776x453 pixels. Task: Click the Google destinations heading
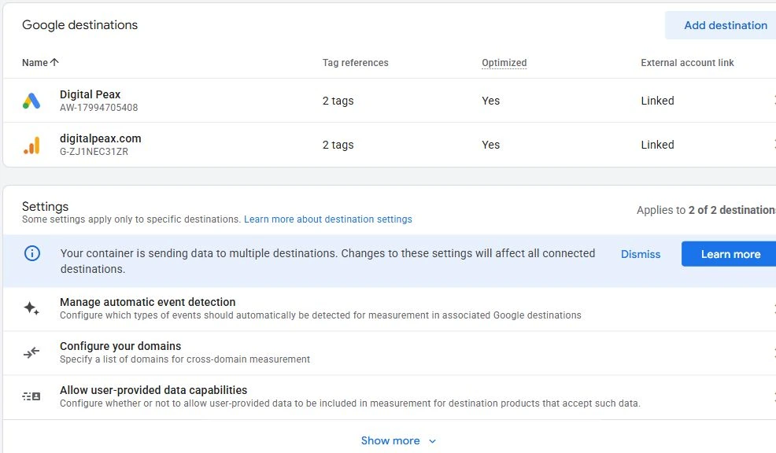(79, 25)
